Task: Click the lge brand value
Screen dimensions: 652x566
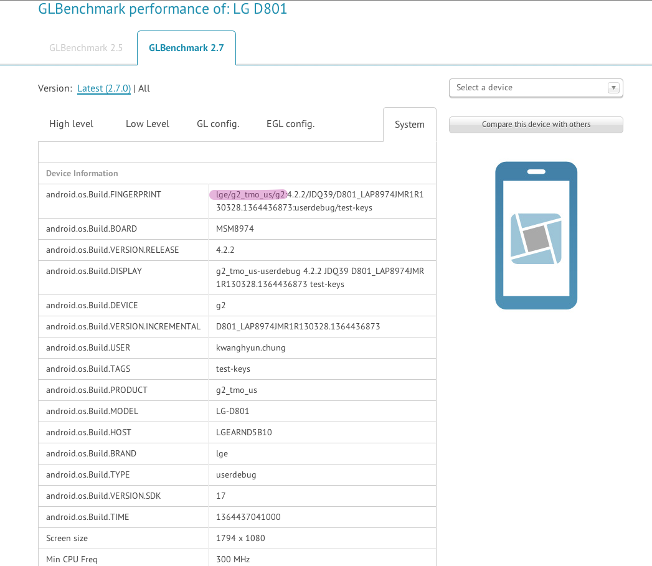Action: pos(222,454)
